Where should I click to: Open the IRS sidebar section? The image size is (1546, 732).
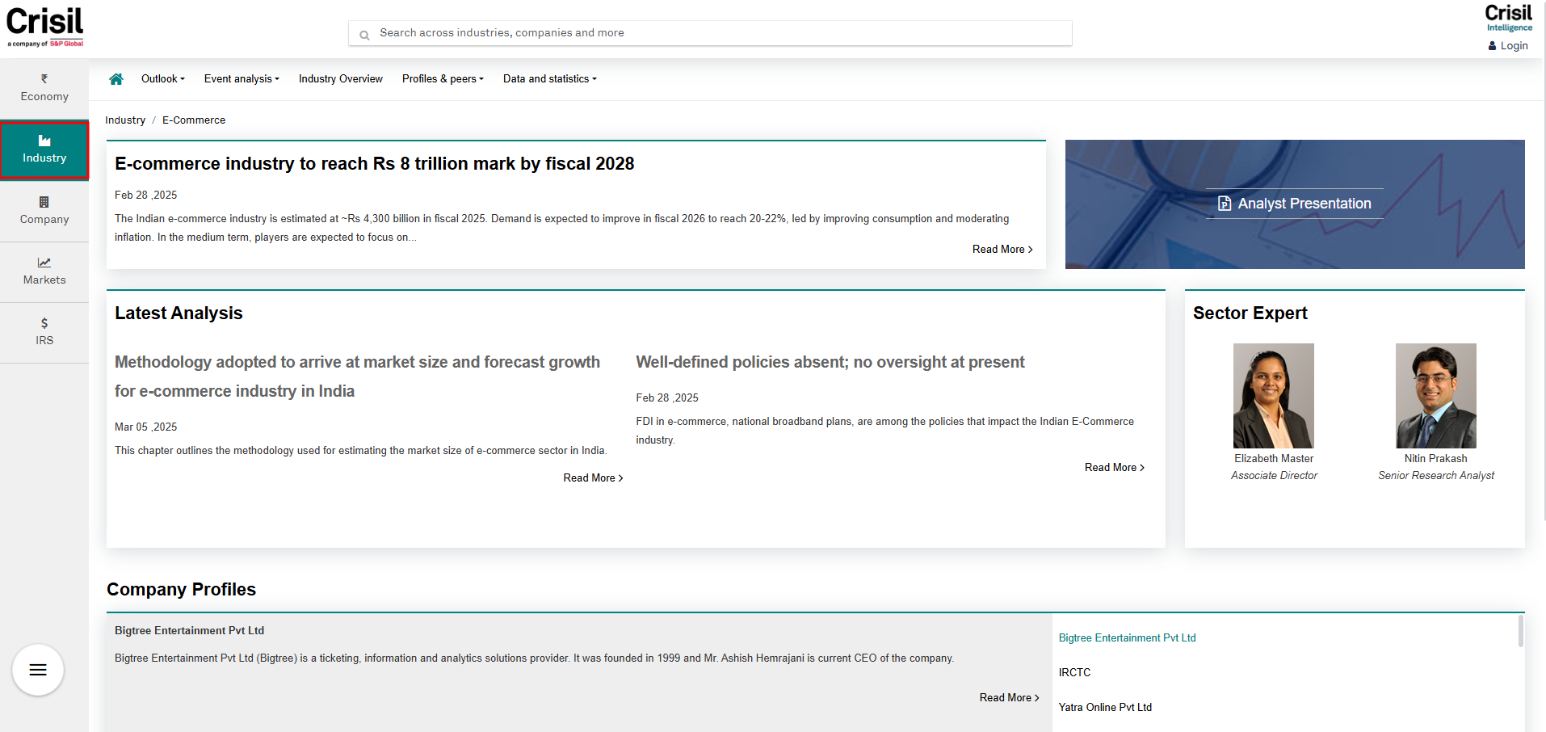pyautogui.click(x=44, y=332)
